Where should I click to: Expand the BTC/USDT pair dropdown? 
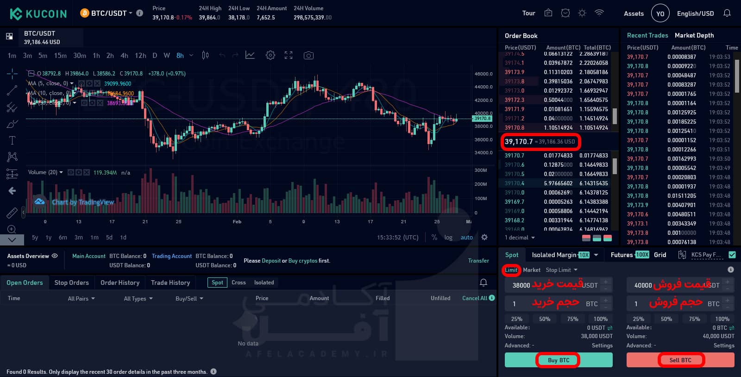click(x=131, y=13)
